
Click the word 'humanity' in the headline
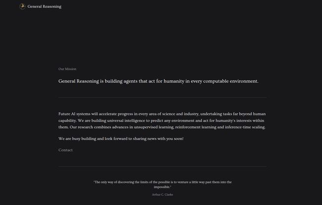coord(174,81)
